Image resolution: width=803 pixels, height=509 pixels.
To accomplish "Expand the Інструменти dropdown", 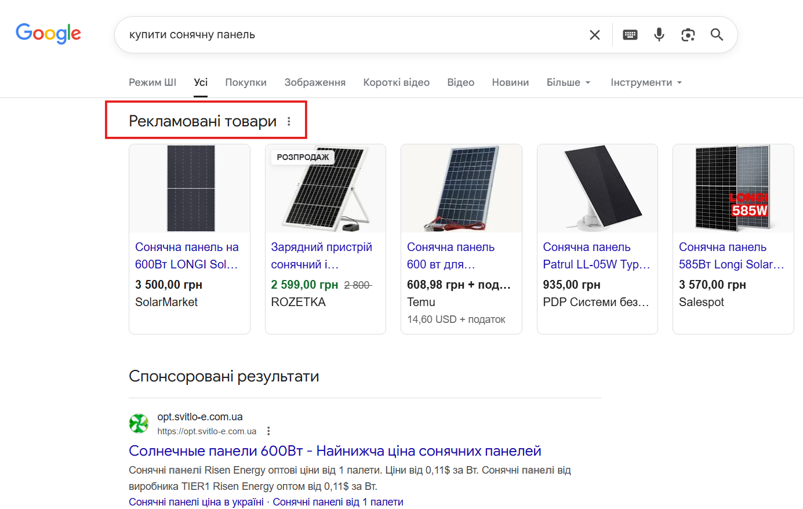I will (x=646, y=82).
